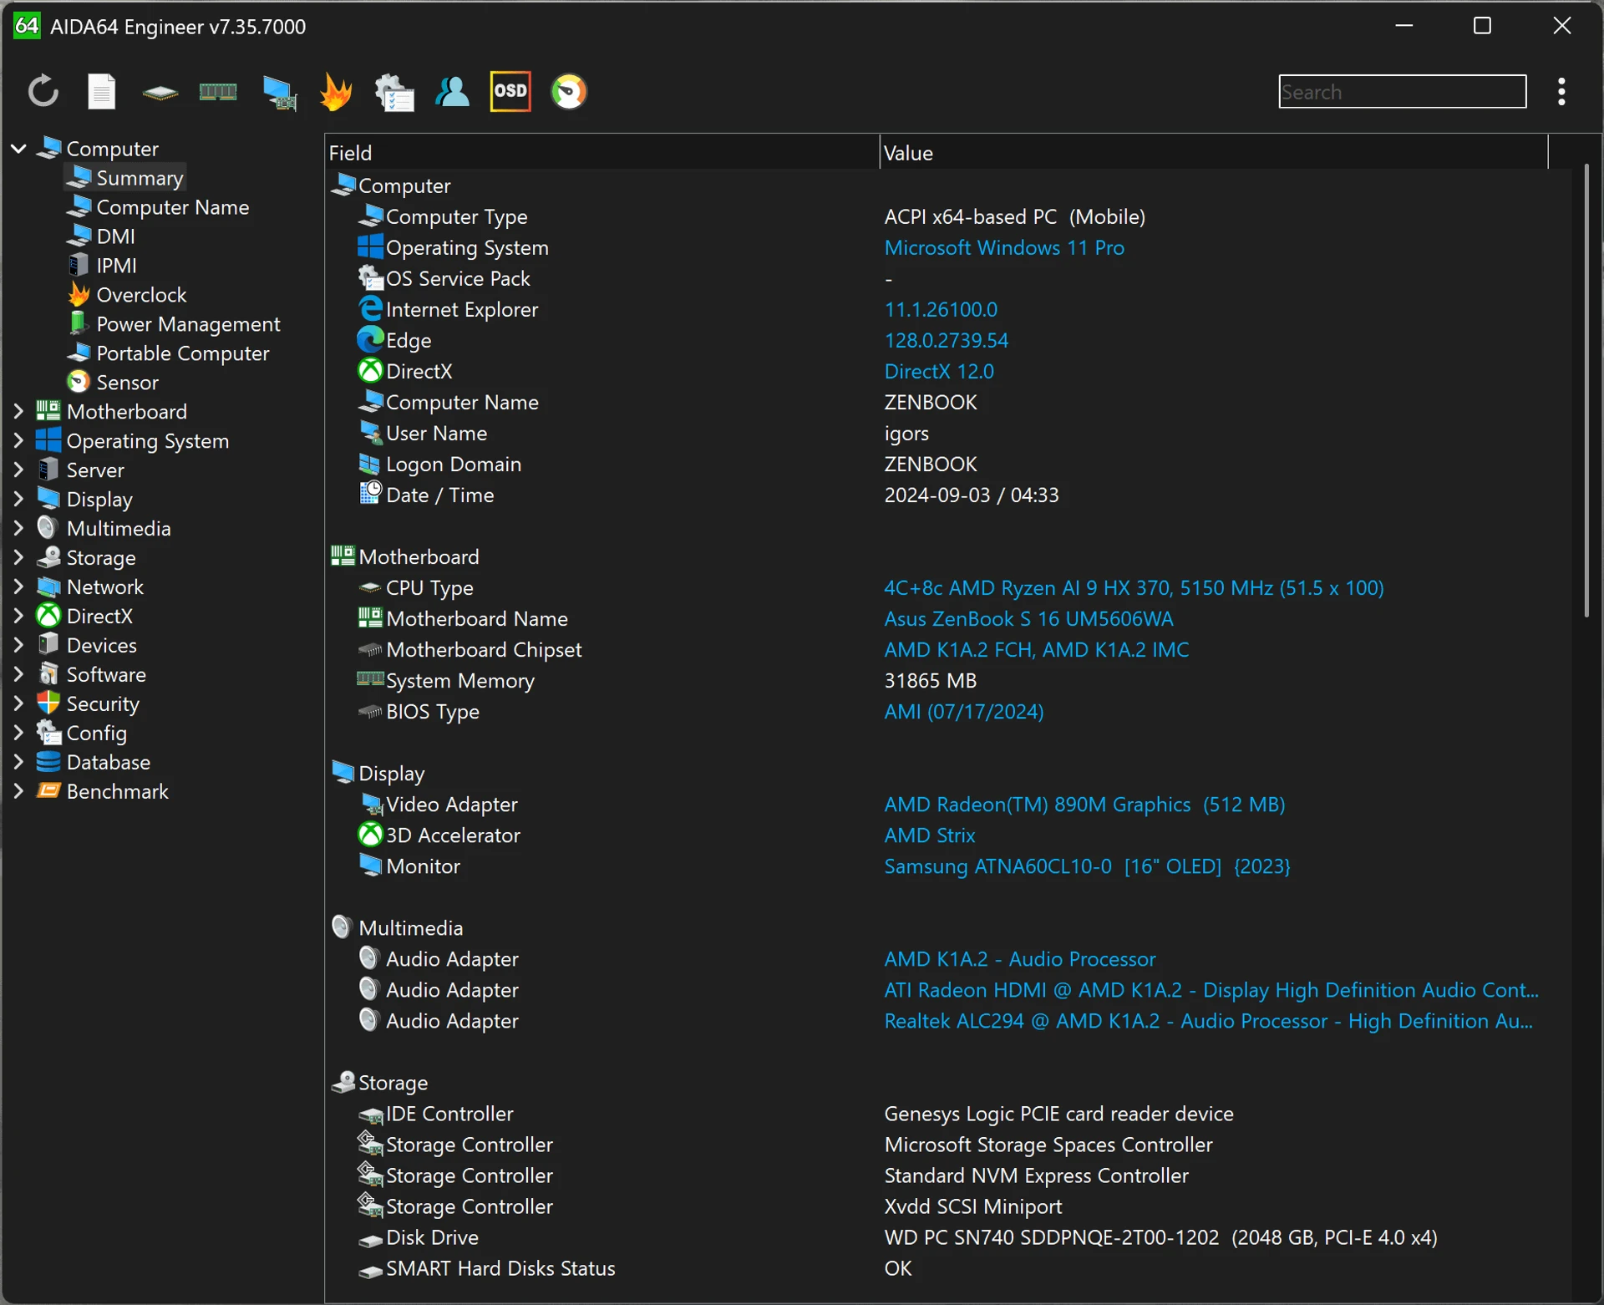The width and height of the screenshot is (1604, 1305).
Task: Expand the Software tree node
Action: (18, 674)
